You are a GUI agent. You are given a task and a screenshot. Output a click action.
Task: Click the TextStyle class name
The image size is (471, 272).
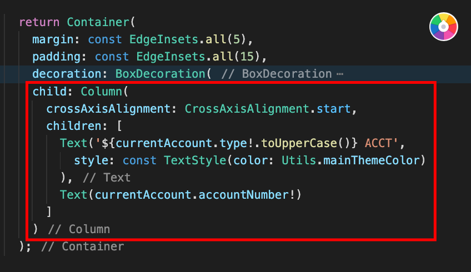(195, 160)
